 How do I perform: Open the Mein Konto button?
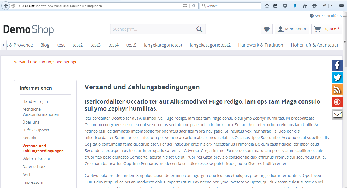click(x=292, y=29)
